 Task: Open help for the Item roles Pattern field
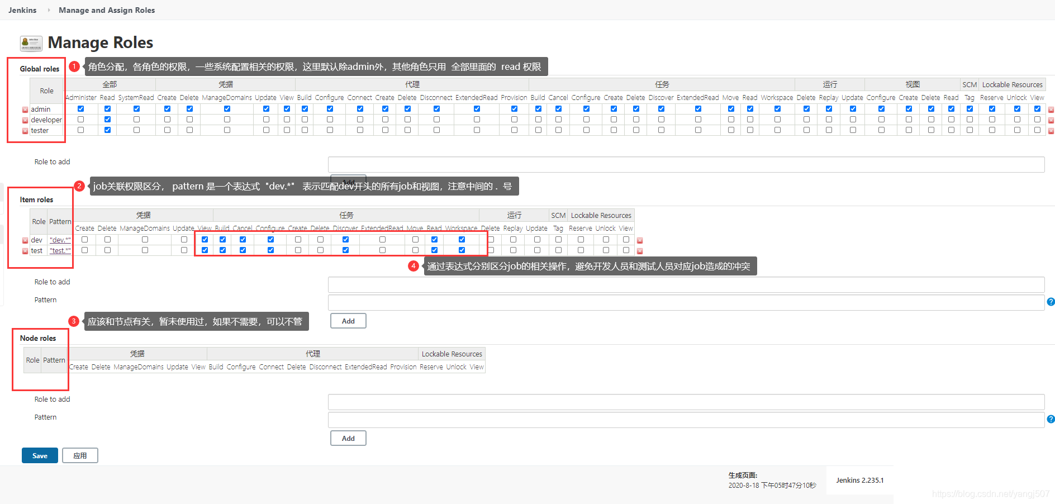(1051, 302)
